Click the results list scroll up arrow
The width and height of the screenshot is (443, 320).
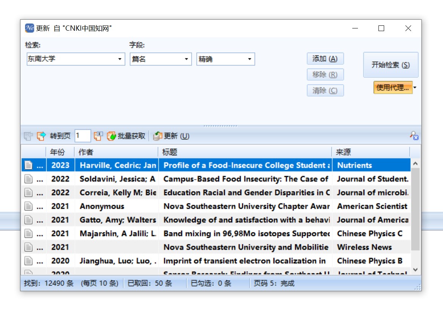pos(415,164)
